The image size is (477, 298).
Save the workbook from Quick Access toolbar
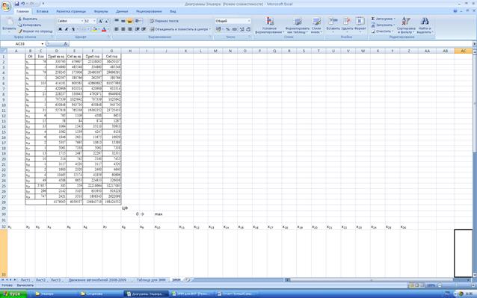click(16, 4)
